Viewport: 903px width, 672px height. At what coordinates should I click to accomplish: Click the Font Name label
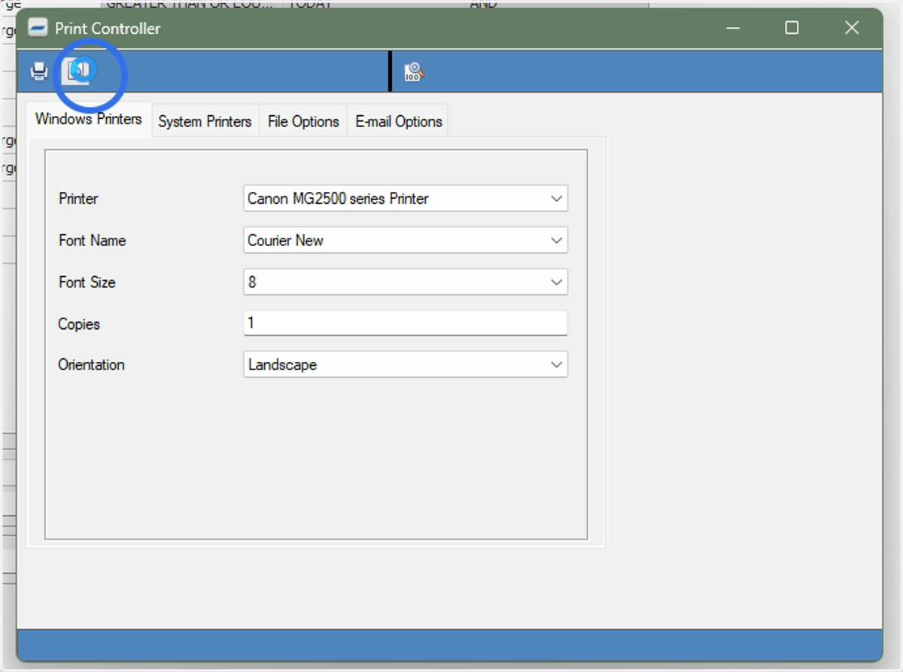[92, 241]
